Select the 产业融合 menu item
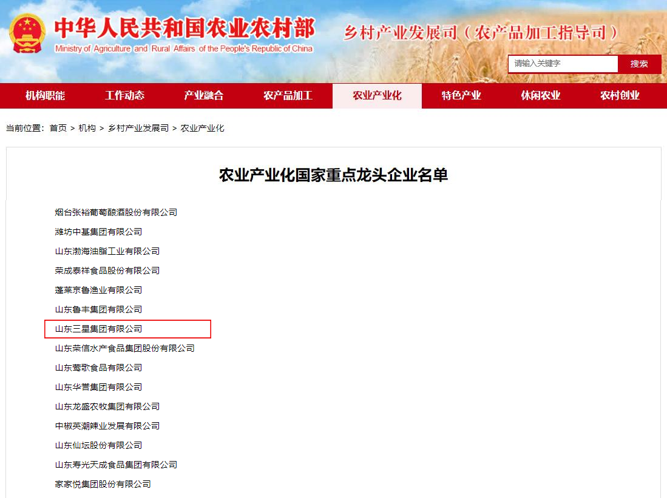This screenshot has height=498, width=667. click(x=204, y=96)
